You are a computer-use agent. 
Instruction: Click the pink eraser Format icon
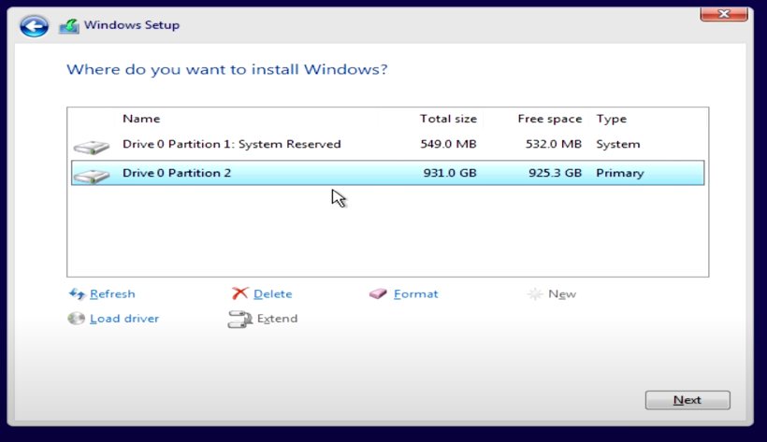(378, 293)
